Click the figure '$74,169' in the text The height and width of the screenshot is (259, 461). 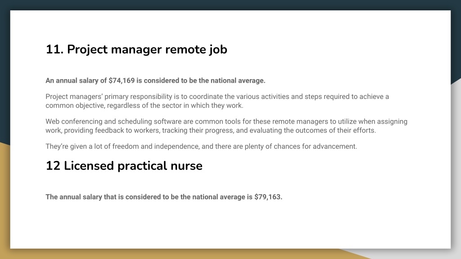[122, 81]
